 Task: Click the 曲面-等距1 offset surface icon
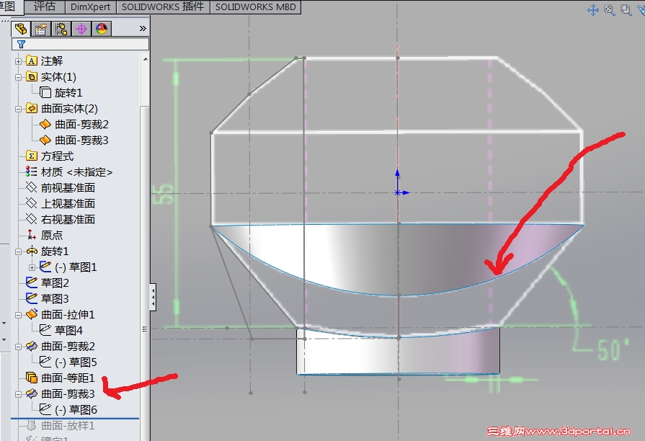32,378
